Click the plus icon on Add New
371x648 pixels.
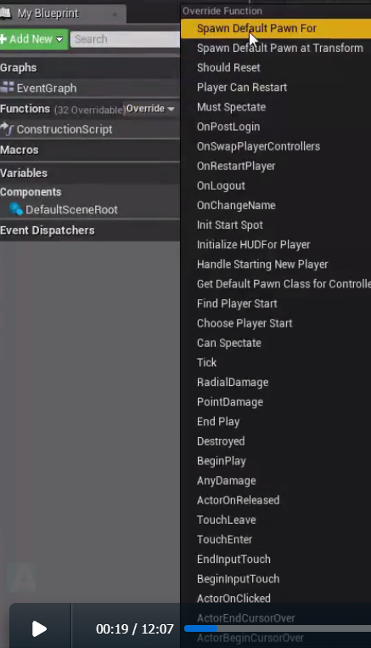3,39
